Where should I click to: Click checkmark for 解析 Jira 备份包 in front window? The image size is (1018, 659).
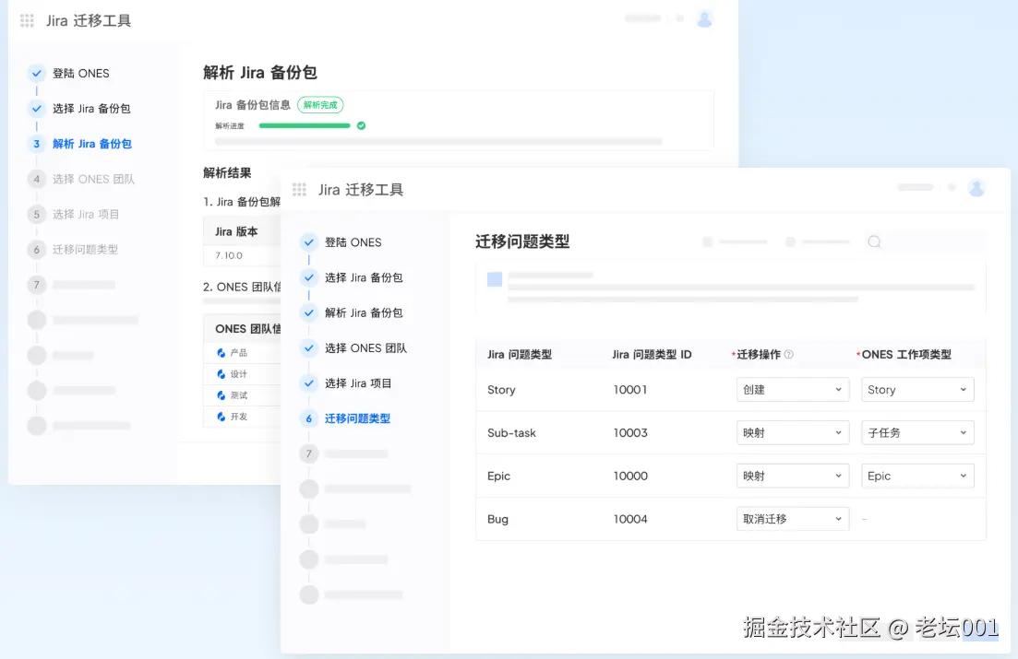[309, 312]
